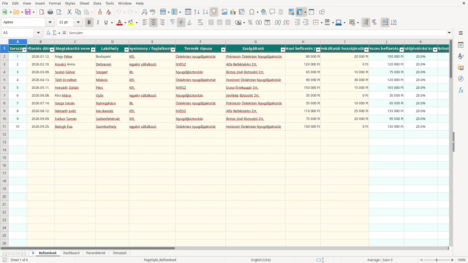The height and width of the screenshot is (263, 468).
Task: Switch to the Útmutató sheet tab
Action: 120,253
